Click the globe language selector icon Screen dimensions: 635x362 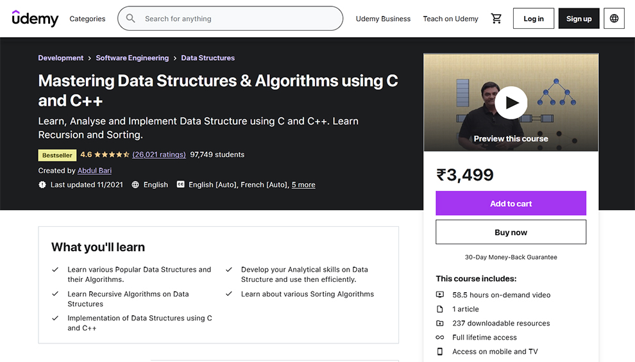coord(614,19)
